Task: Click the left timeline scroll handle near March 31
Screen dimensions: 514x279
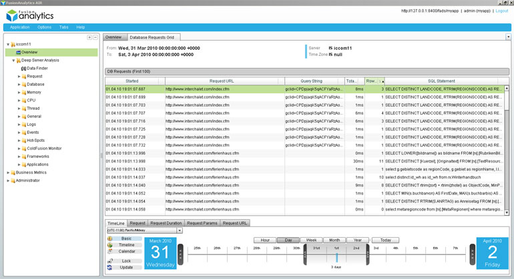Action: tap(180, 254)
